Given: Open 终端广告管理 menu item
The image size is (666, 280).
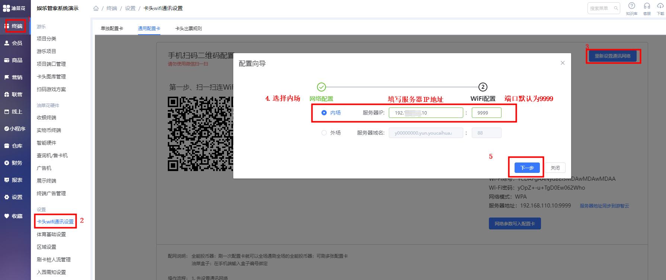Looking at the screenshot, I should coord(51,193).
